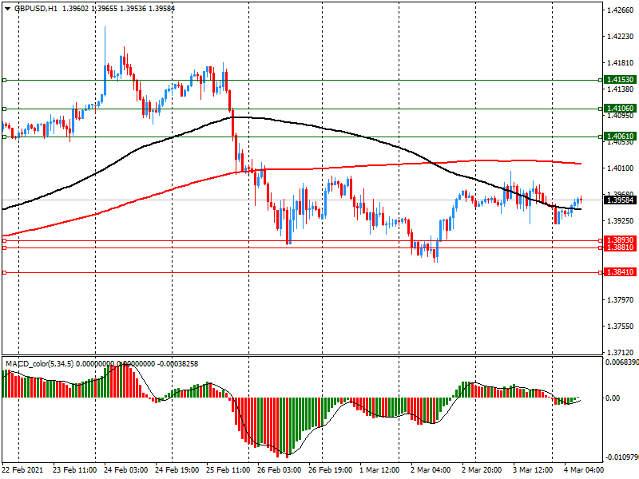Select the 1.41060 green line anchor square

point(4,109)
